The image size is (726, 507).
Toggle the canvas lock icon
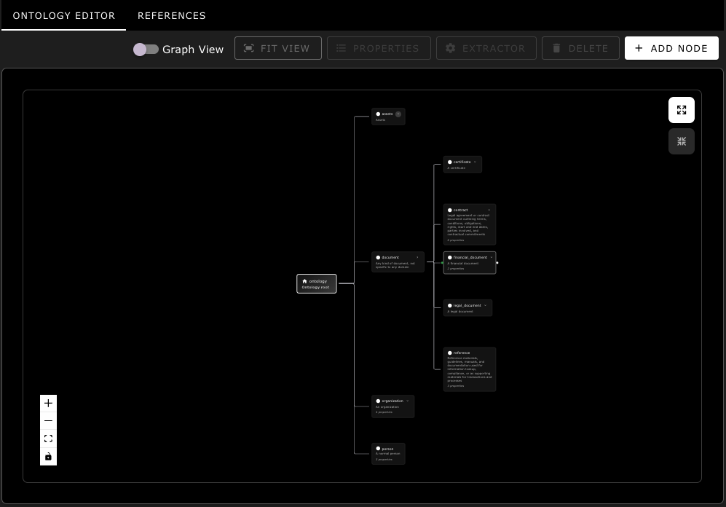[x=48, y=457]
